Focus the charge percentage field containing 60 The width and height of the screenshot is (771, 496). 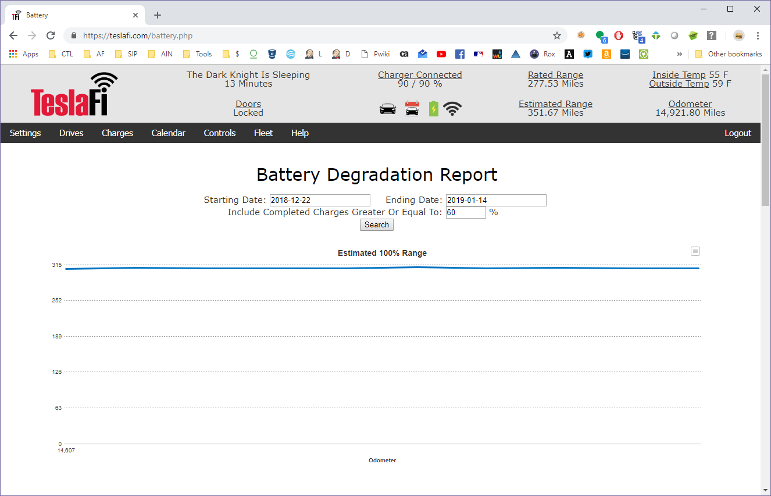[466, 213]
